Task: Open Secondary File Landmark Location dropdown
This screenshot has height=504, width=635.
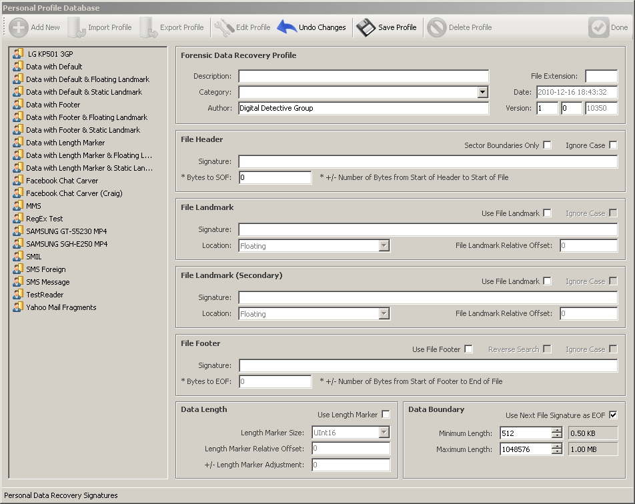Action: [384, 313]
